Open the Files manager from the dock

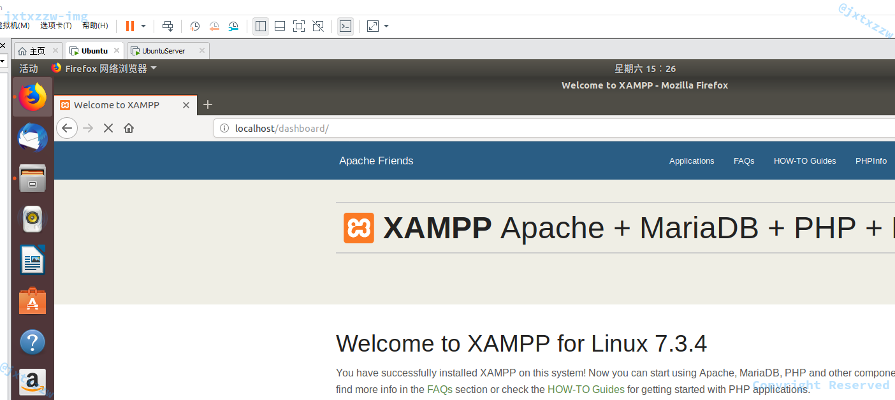point(33,178)
